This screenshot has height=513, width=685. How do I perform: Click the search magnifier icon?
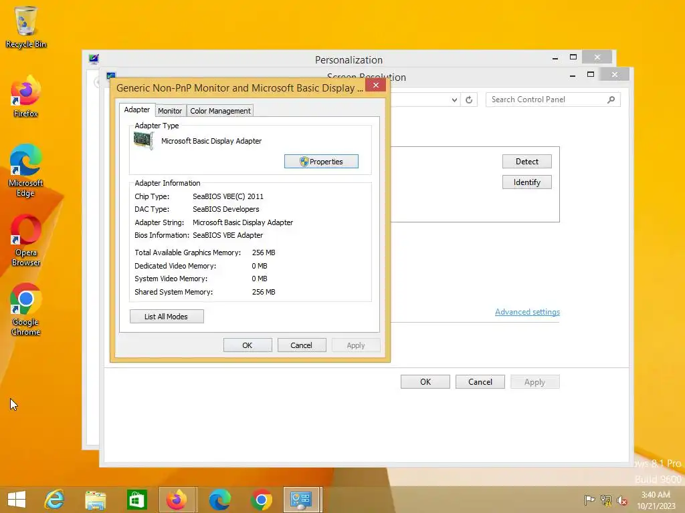(x=611, y=100)
